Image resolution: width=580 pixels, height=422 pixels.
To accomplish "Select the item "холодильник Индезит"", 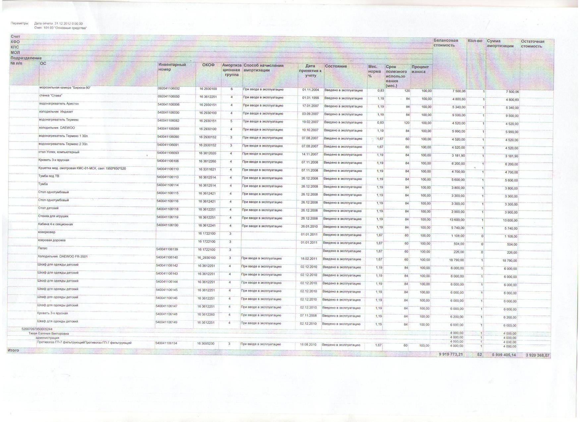I will click(x=56, y=112).
